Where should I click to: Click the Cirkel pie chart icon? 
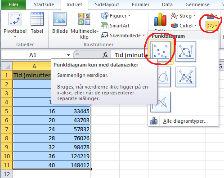[175, 26]
